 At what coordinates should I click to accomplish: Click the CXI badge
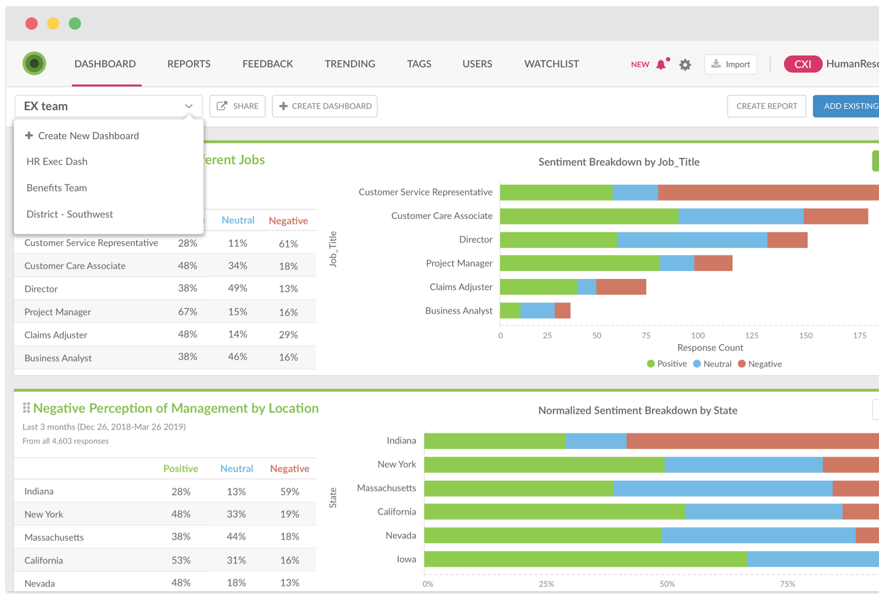[802, 64]
